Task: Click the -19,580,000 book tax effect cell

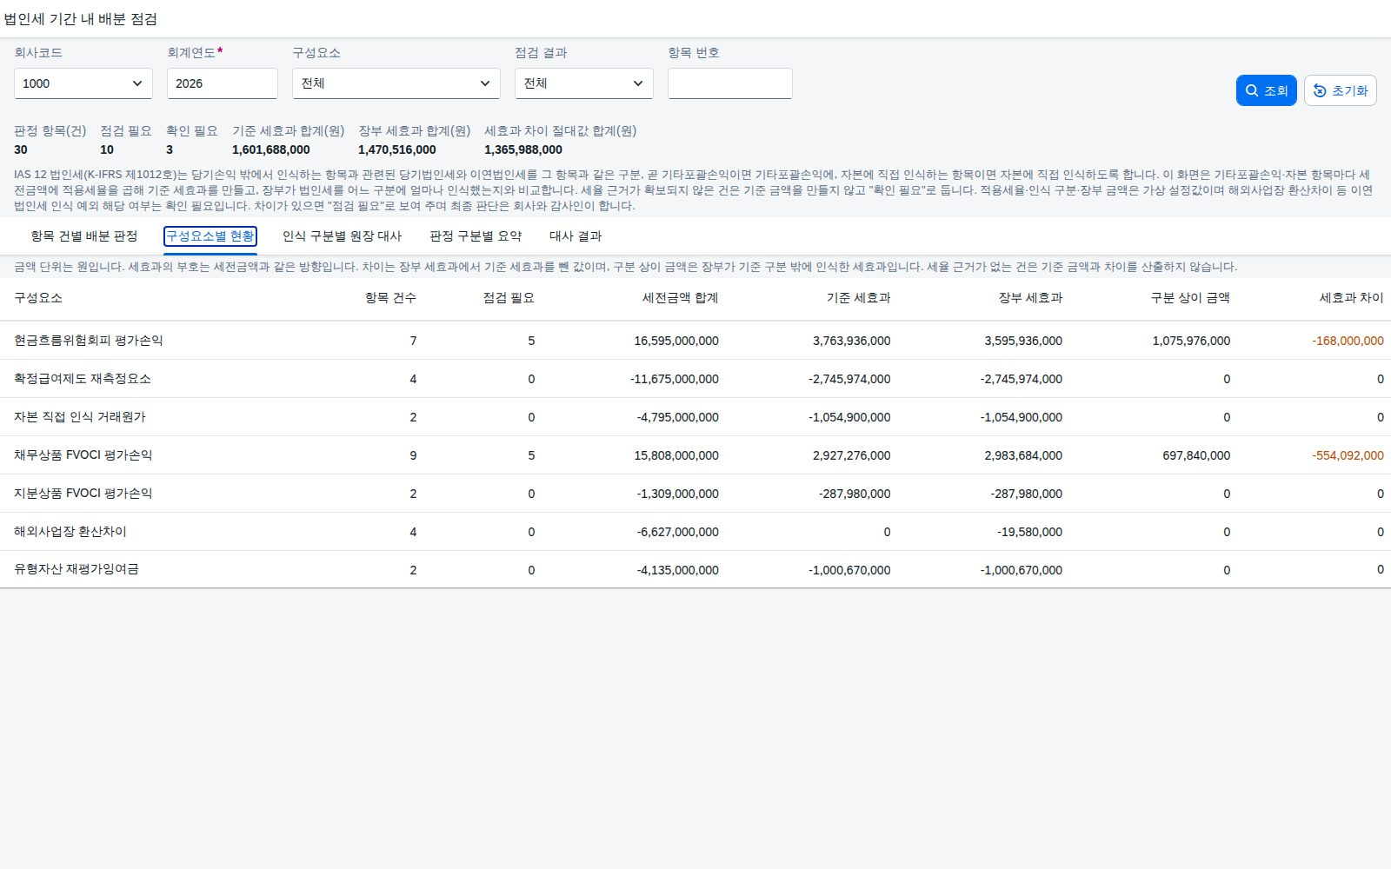Action: (x=1029, y=532)
